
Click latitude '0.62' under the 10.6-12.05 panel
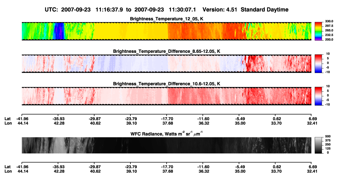pos(275,119)
